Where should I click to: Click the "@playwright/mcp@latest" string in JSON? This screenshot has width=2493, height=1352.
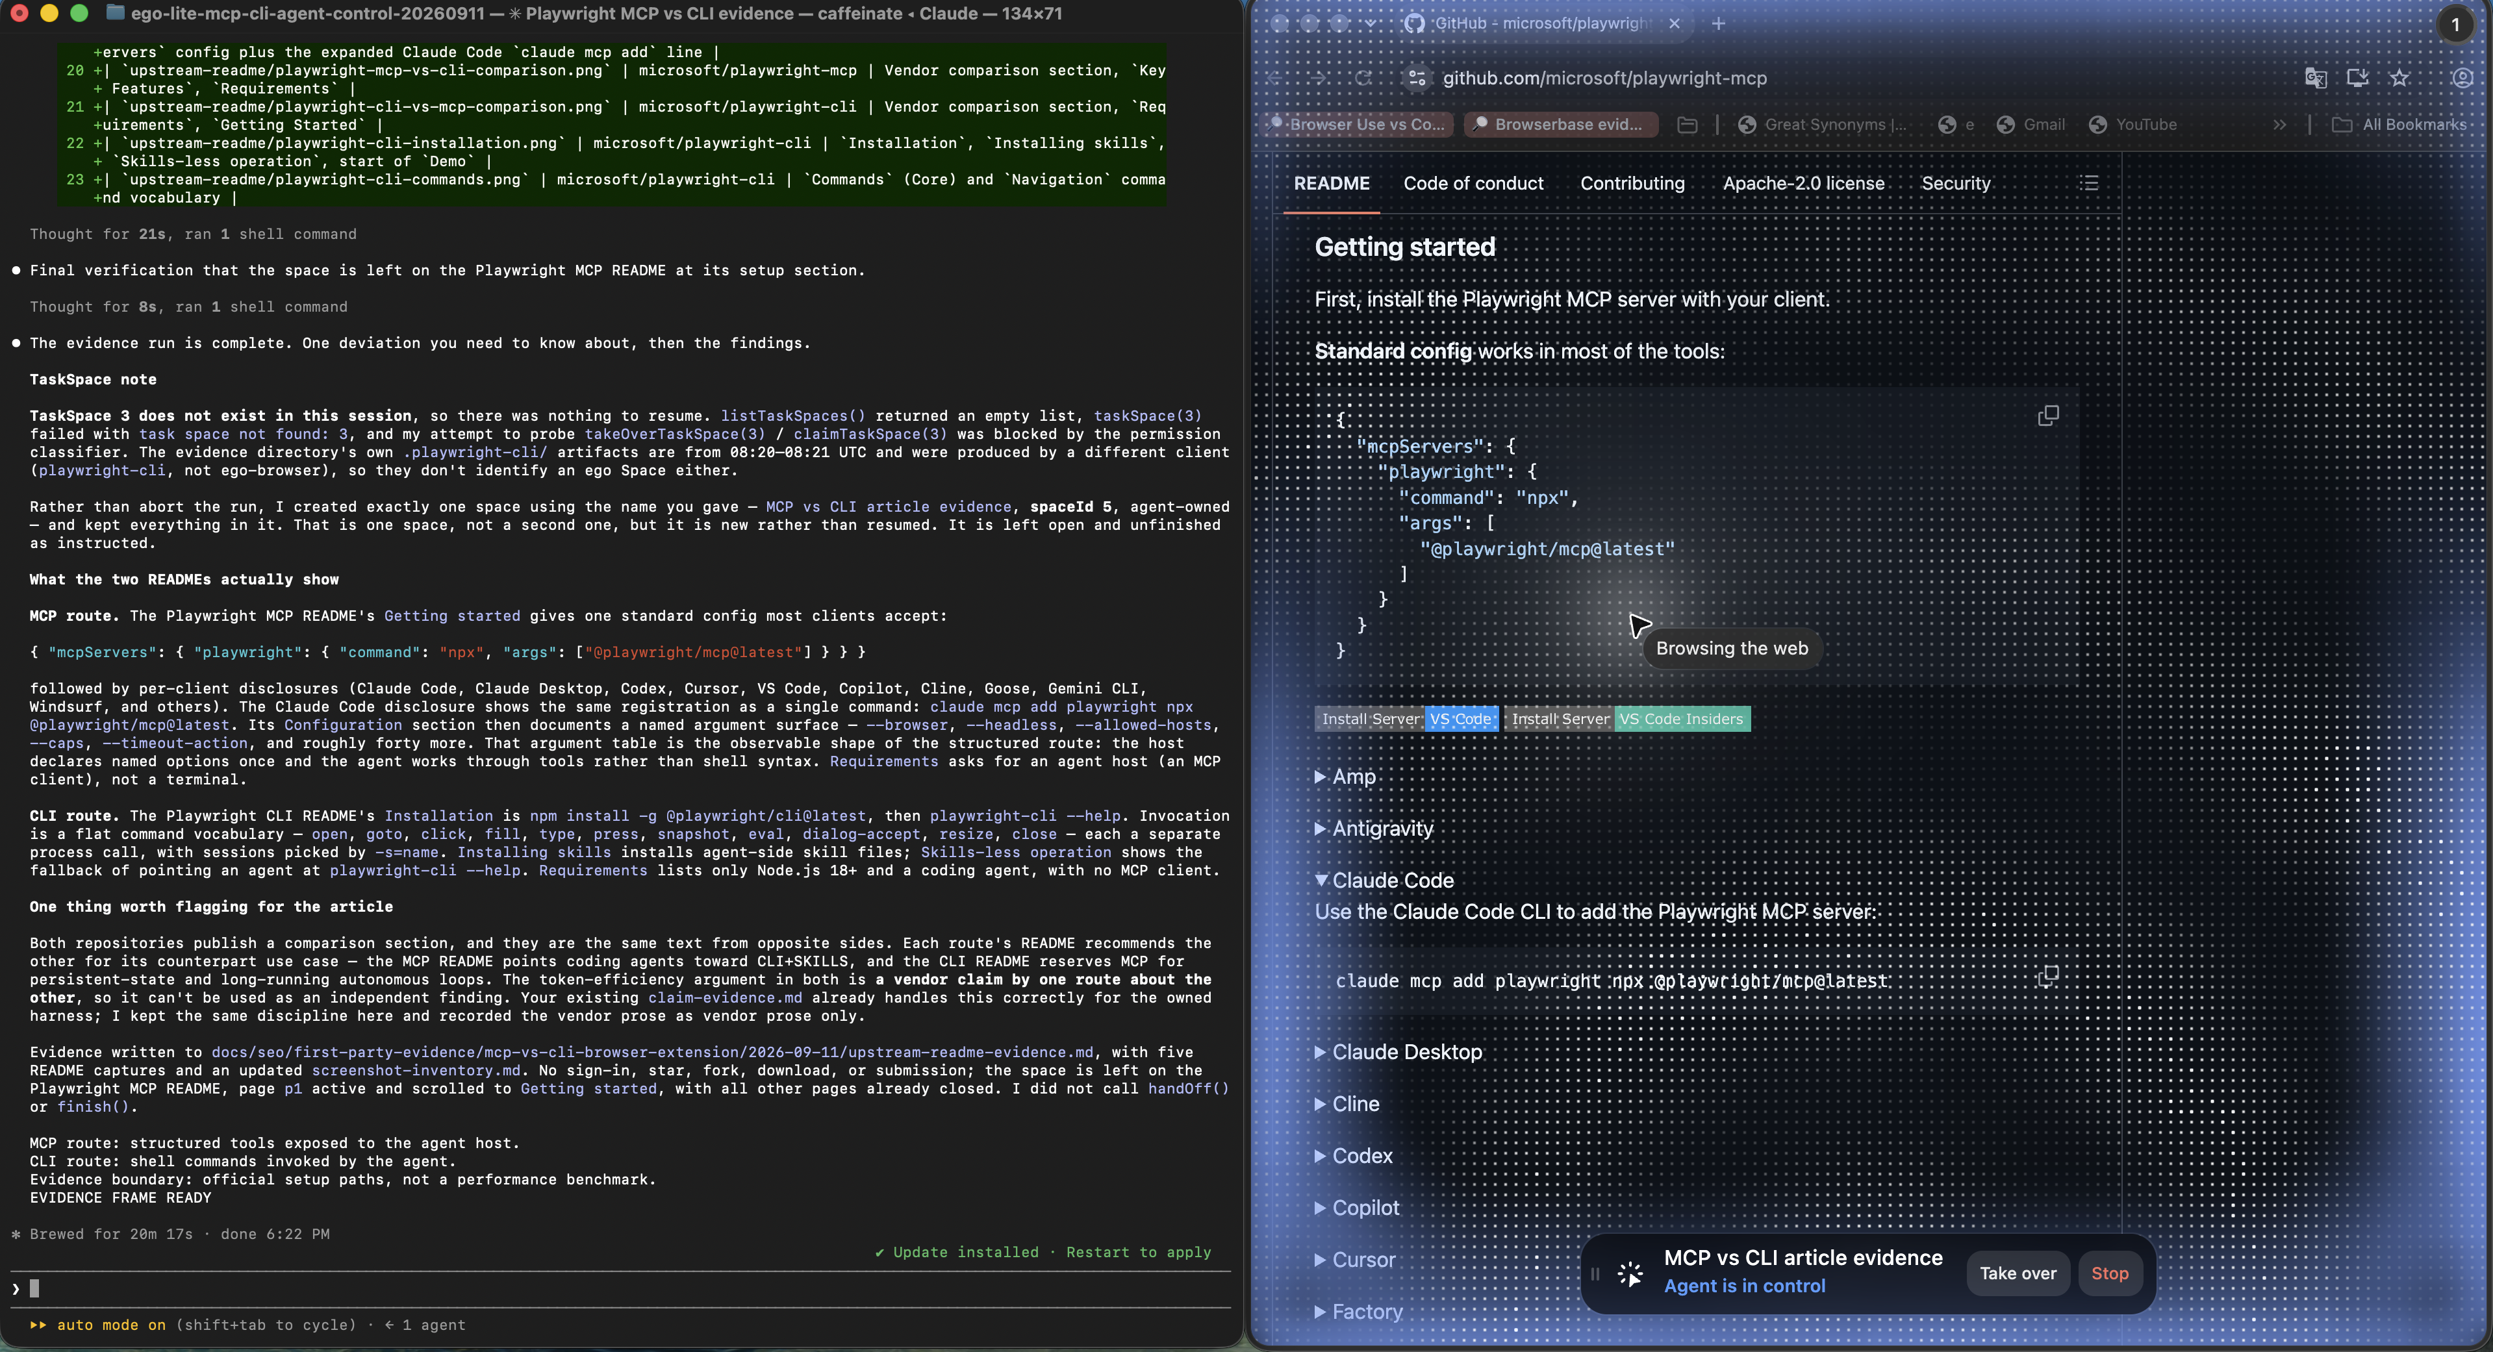point(1547,550)
